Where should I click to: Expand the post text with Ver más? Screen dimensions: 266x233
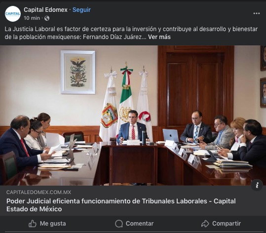point(159,37)
